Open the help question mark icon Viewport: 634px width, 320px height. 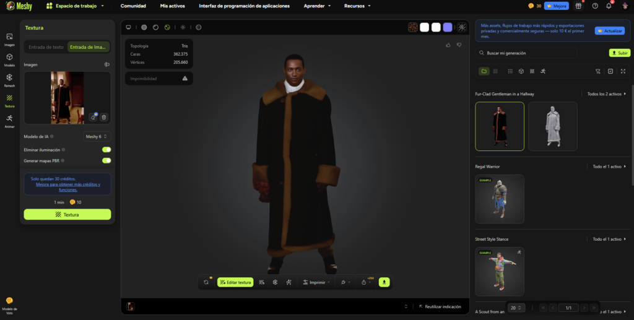[x=595, y=6]
